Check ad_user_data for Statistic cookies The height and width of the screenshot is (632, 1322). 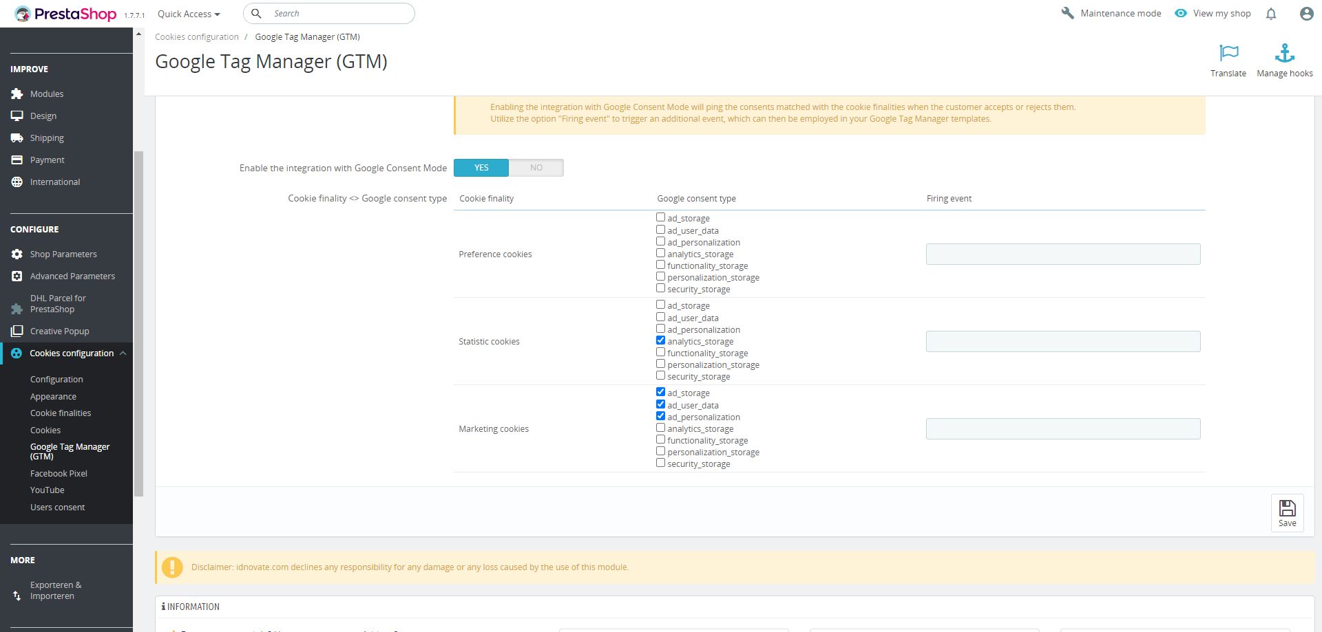(x=661, y=317)
